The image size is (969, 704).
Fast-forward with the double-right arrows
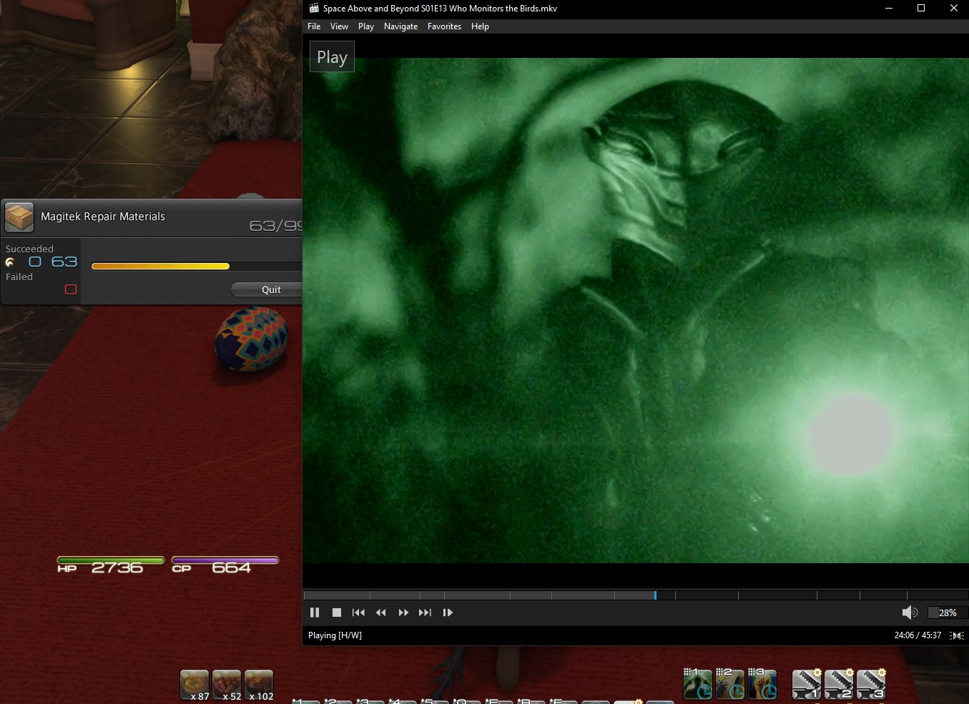pos(403,613)
